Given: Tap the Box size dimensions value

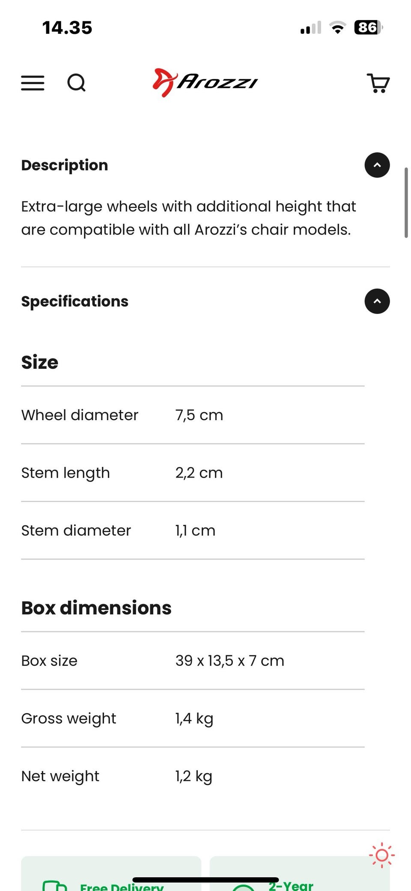Looking at the screenshot, I should (229, 661).
